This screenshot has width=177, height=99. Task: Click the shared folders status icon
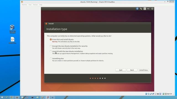point(155,94)
